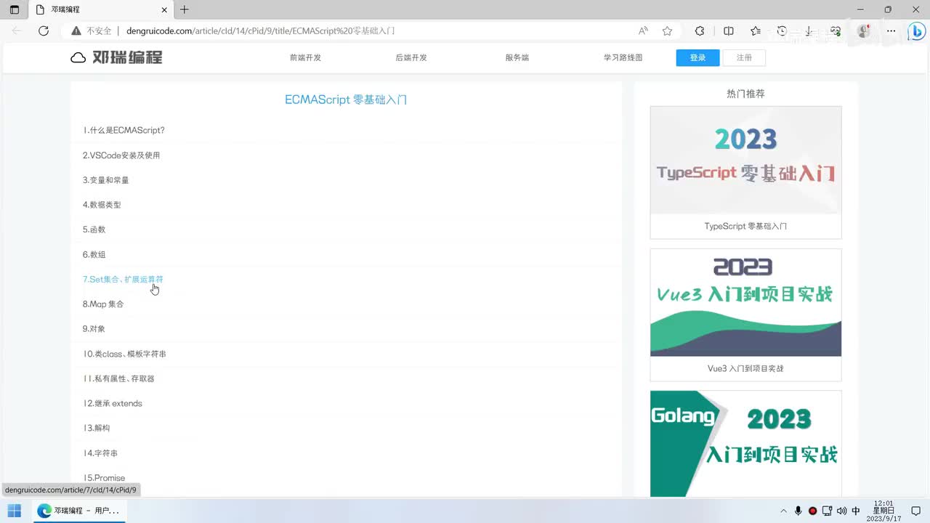Open article 13.解构

coord(97,429)
